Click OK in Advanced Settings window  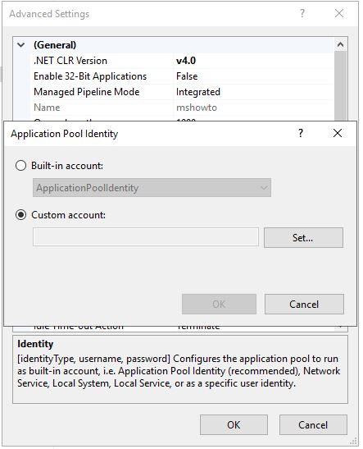click(x=234, y=424)
